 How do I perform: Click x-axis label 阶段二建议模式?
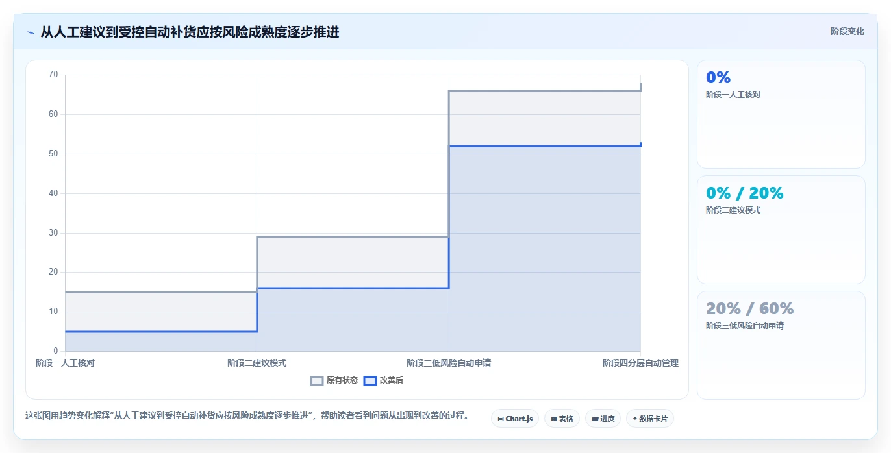click(257, 363)
